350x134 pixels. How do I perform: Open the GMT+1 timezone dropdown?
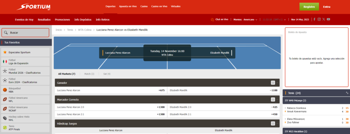tap(274, 19)
